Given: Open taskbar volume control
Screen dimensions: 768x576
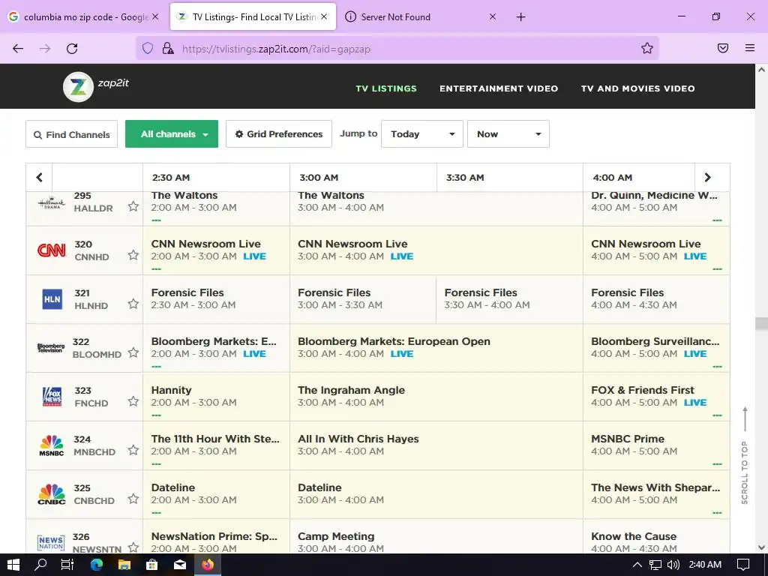Looking at the screenshot, I should [x=673, y=565].
